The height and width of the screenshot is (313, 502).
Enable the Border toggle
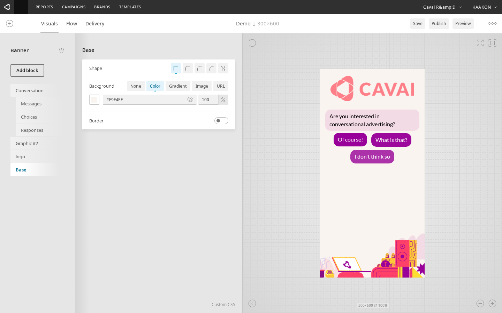[x=221, y=120]
